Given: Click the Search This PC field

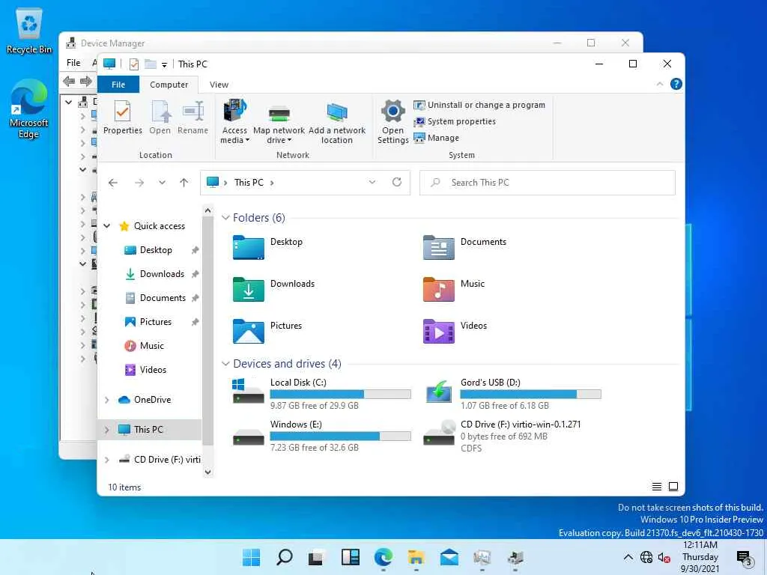Looking at the screenshot, I should [x=548, y=183].
